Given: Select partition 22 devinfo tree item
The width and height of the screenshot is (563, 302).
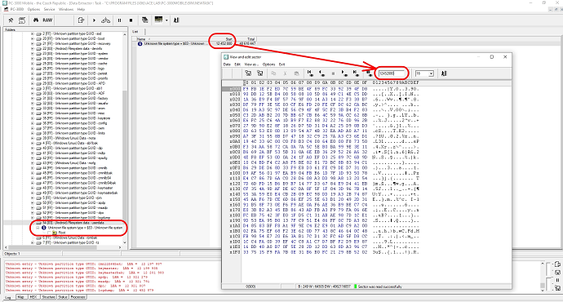Looking at the screenshot, I should point(72,48).
